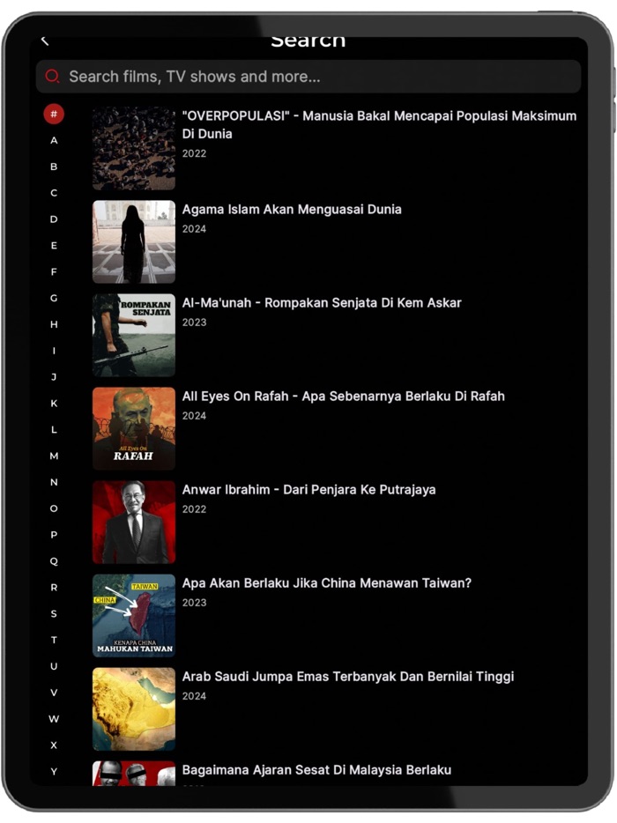This screenshot has height=823, width=617.
Task: Select title Arab Saudi Jumpa Emas Terbanyak
Action: point(347,677)
